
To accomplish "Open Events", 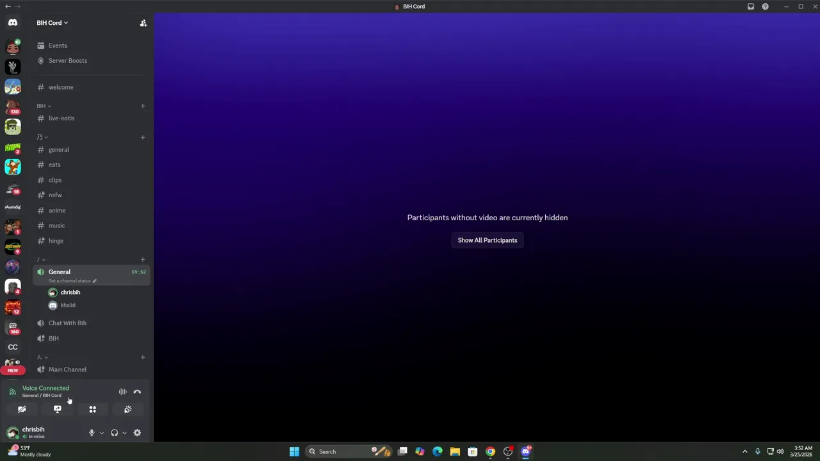I will pos(91,45).
